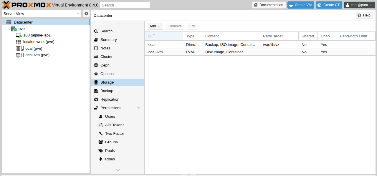The image size is (377, 176).
Task: Click the menu scroll-up arrow
Action: click(x=118, y=24)
